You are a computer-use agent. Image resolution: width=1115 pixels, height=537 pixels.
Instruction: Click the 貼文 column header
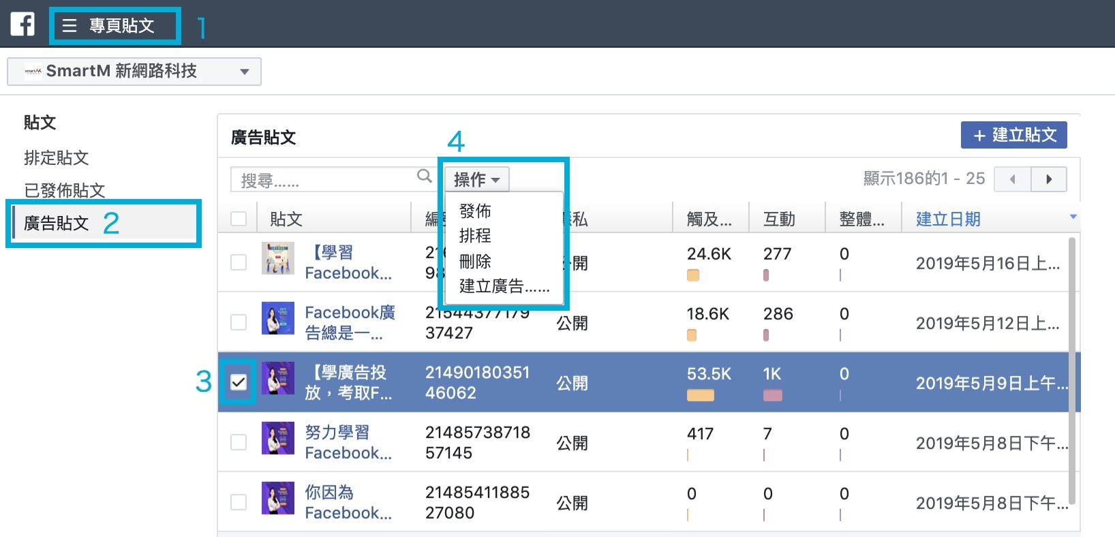(x=286, y=219)
